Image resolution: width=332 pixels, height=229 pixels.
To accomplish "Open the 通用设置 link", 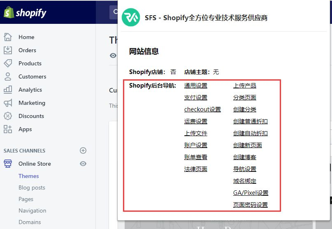I will (195, 86).
